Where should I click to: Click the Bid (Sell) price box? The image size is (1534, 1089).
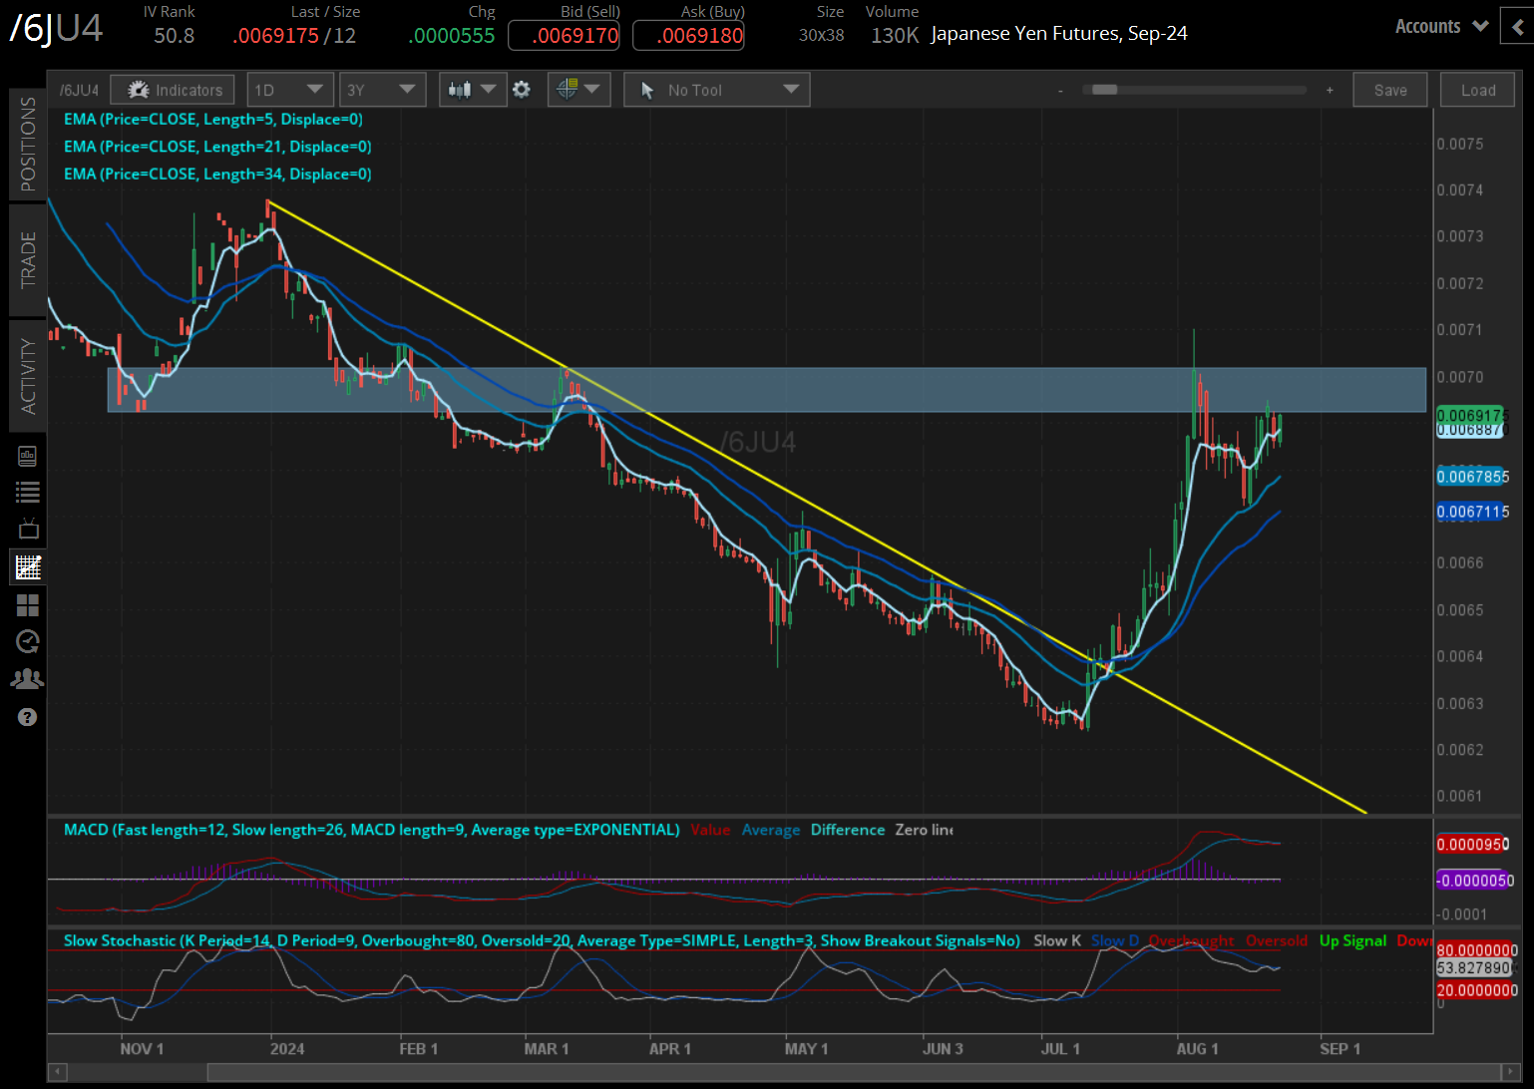coord(564,36)
